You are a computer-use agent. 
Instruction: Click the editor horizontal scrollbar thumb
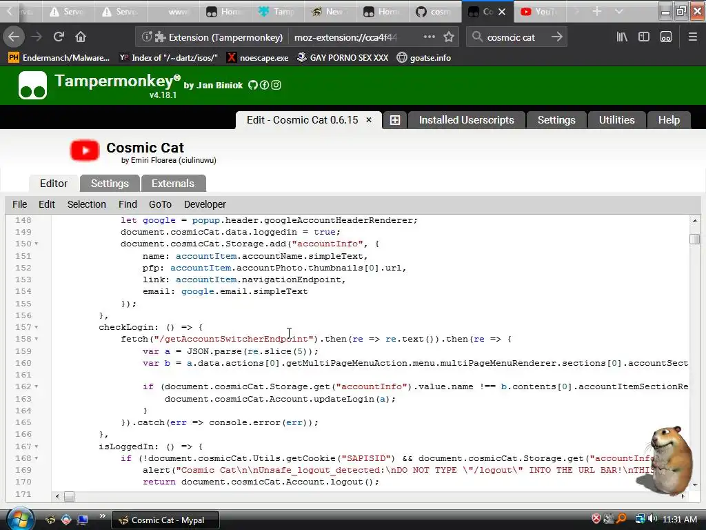click(x=70, y=497)
